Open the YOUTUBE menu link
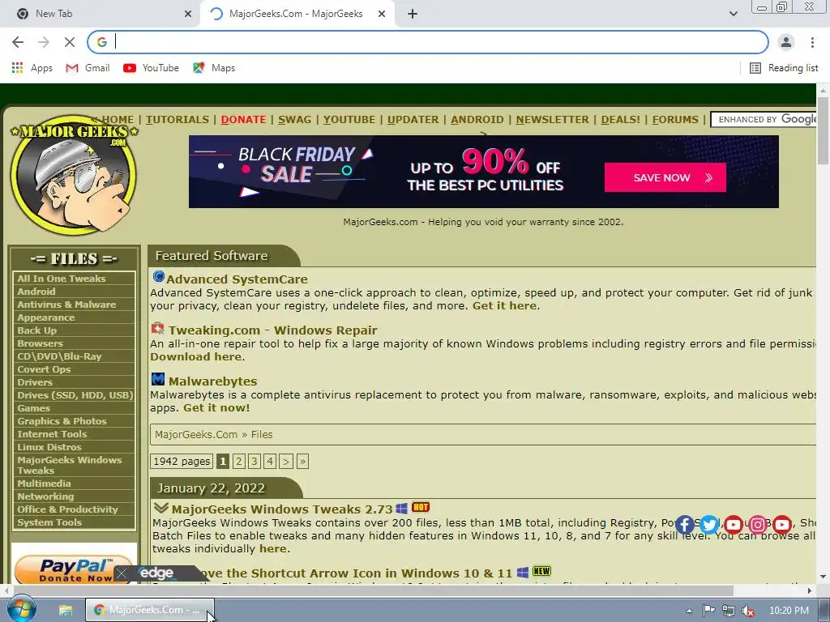The image size is (830, 622). [349, 120]
